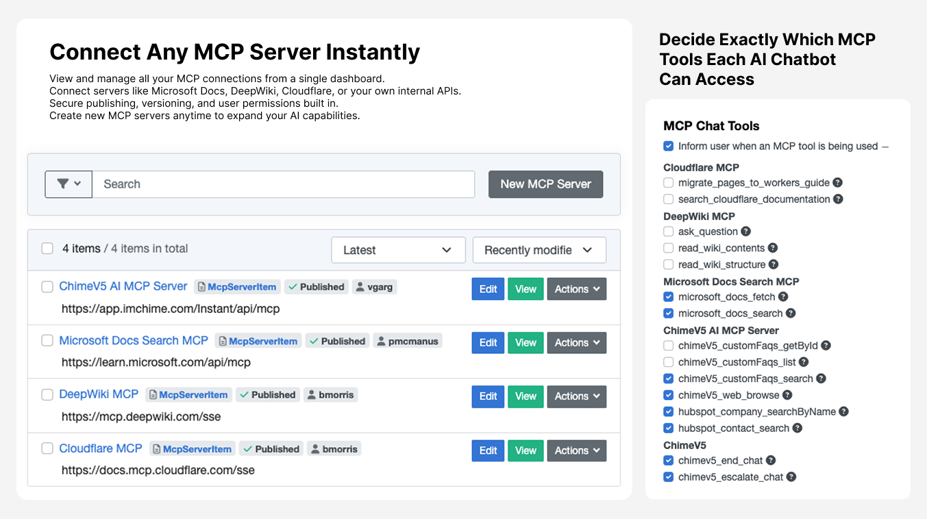View the Microsoft Docs Search MCP

pyautogui.click(x=526, y=342)
